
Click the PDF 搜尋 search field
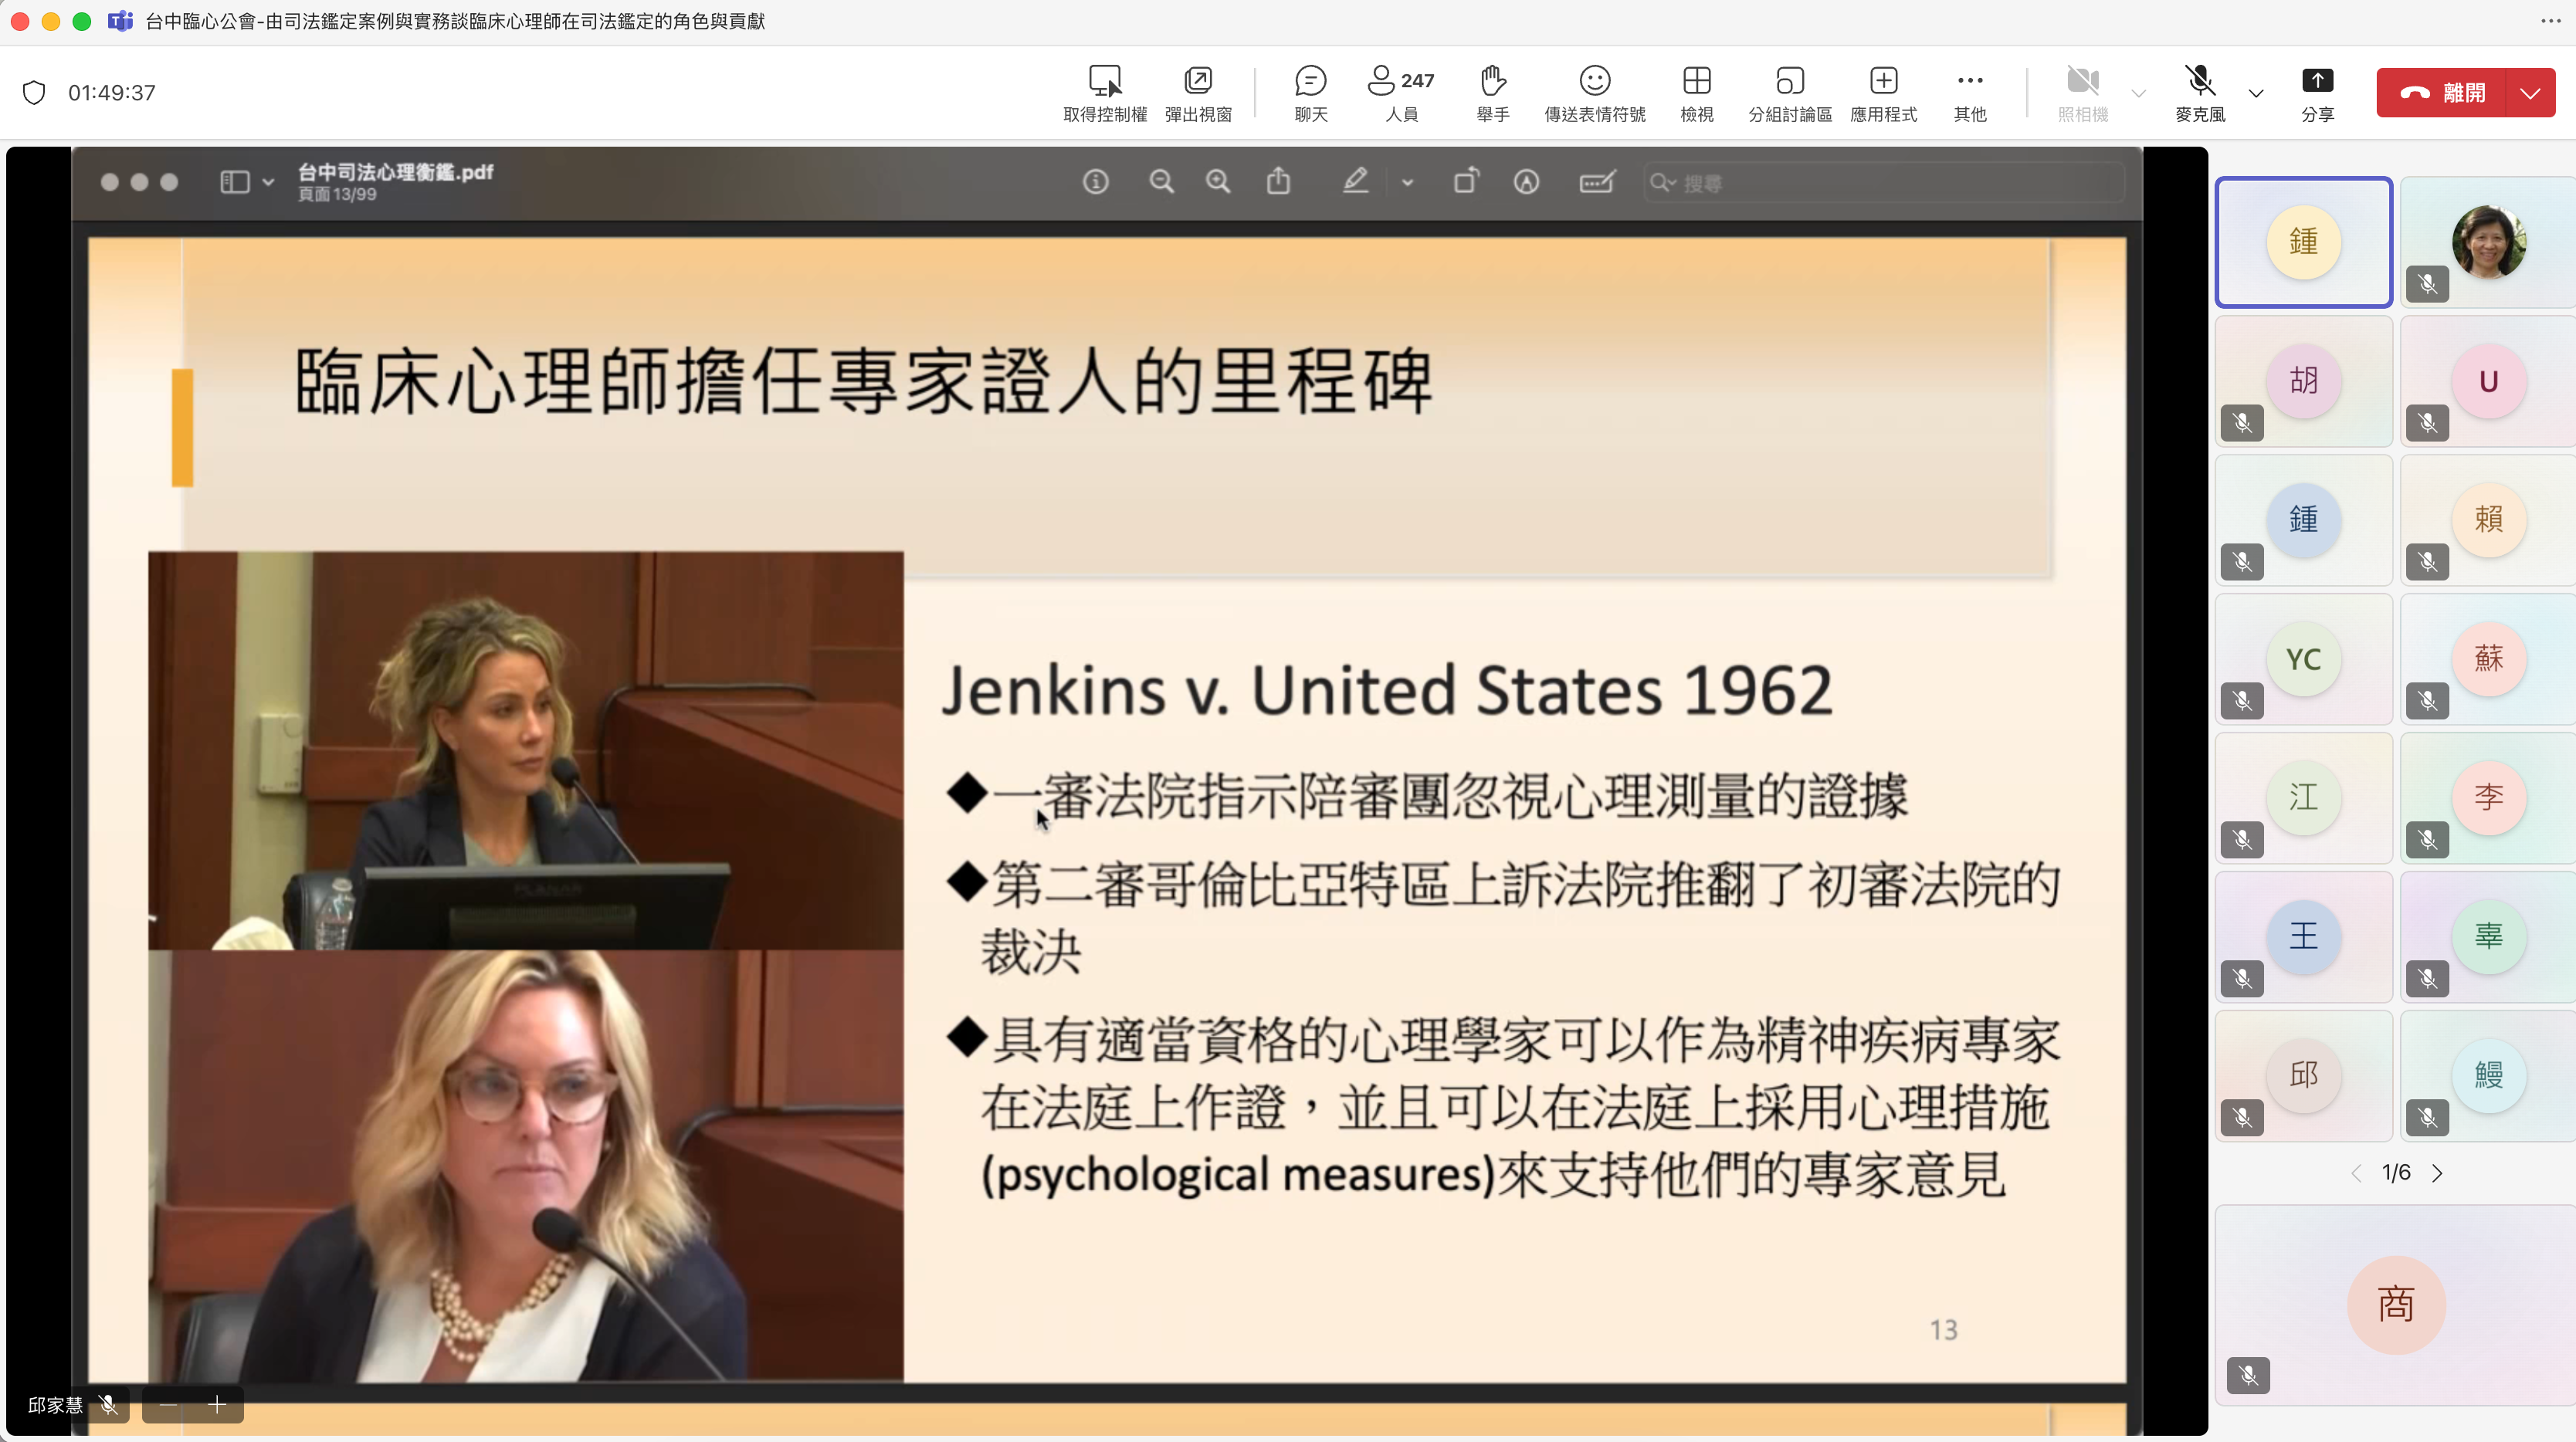[1884, 183]
